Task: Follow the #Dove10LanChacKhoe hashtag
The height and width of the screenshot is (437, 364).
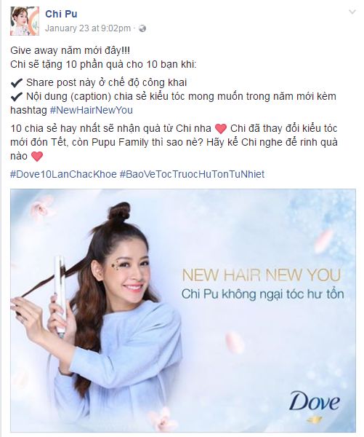Action: (63, 174)
